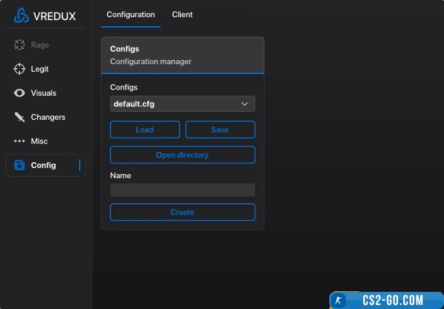Click Create to make a config
The image size is (444, 309).
182,212
